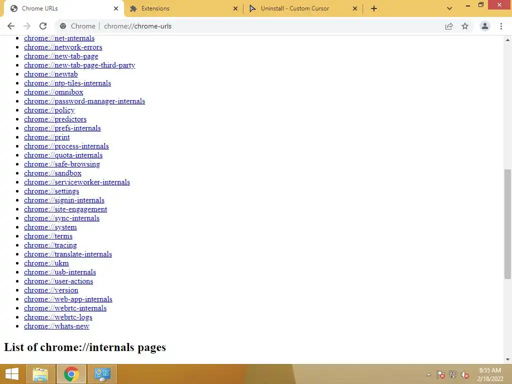The width and height of the screenshot is (512, 384).
Task: Open chrome://tracing link
Action: pyautogui.click(x=50, y=245)
